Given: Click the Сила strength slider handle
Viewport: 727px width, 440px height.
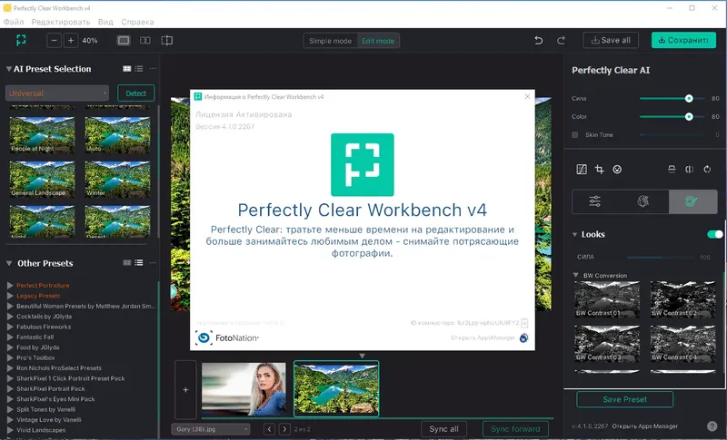Looking at the screenshot, I should point(689,98).
